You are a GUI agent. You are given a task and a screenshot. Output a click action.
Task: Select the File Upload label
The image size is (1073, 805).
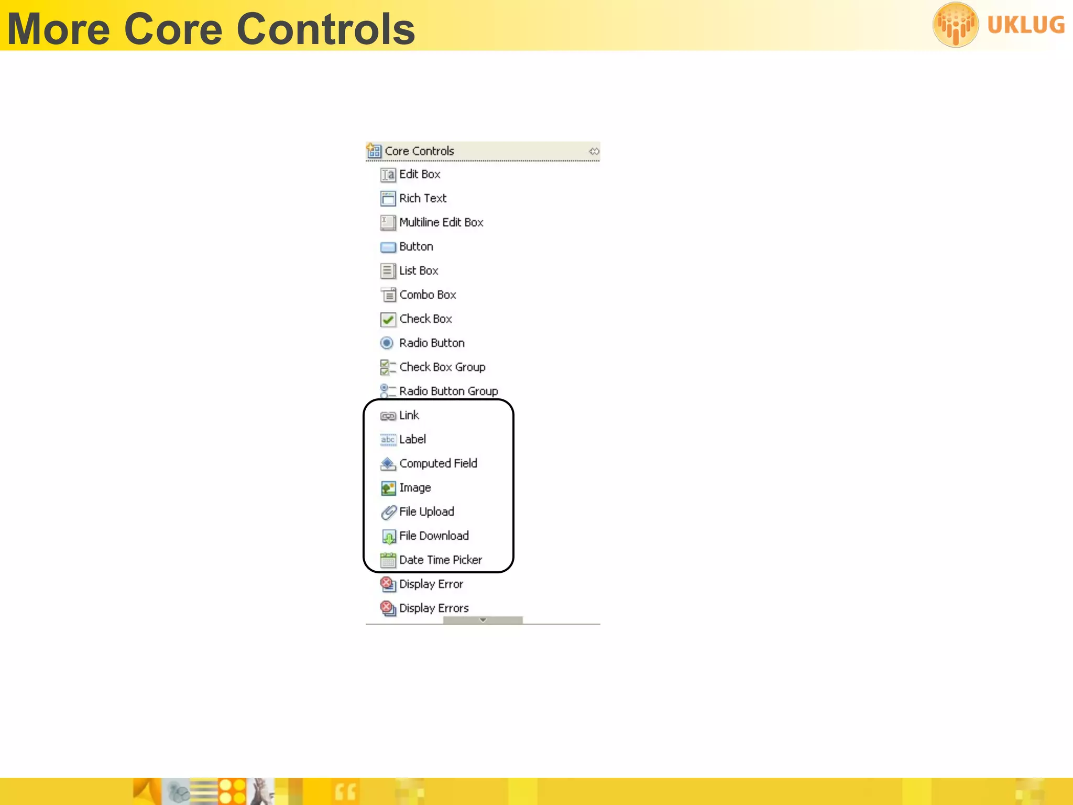(x=426, y=512)
